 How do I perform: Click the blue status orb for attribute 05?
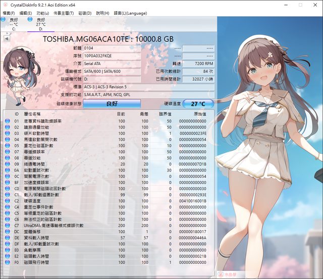7,146
